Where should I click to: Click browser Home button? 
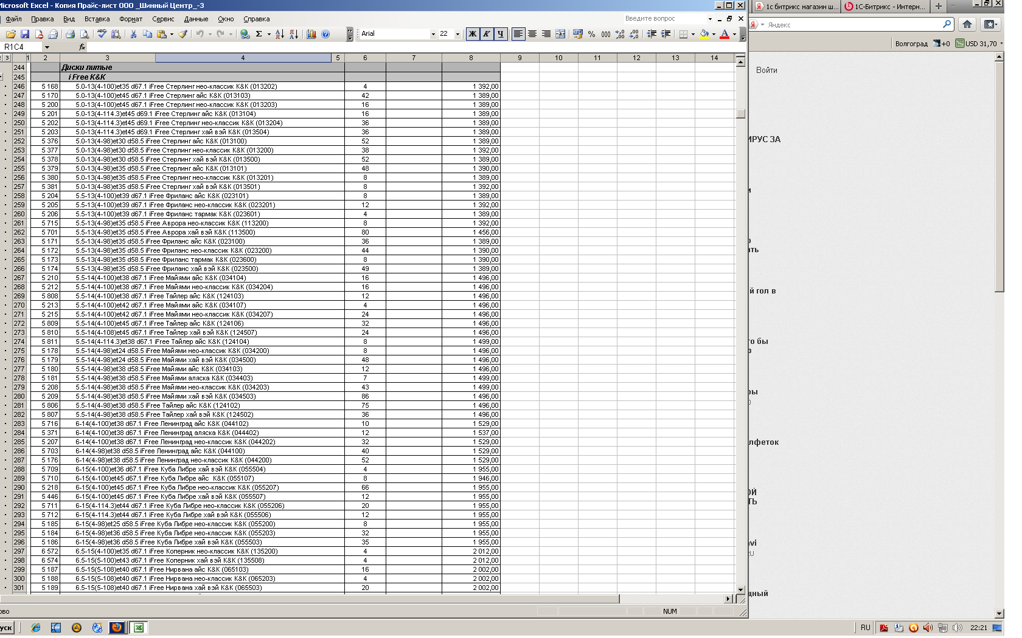pos(967,24)
